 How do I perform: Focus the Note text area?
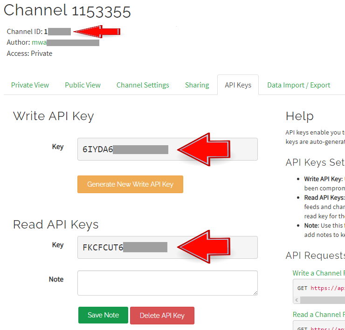pos(167,283)
